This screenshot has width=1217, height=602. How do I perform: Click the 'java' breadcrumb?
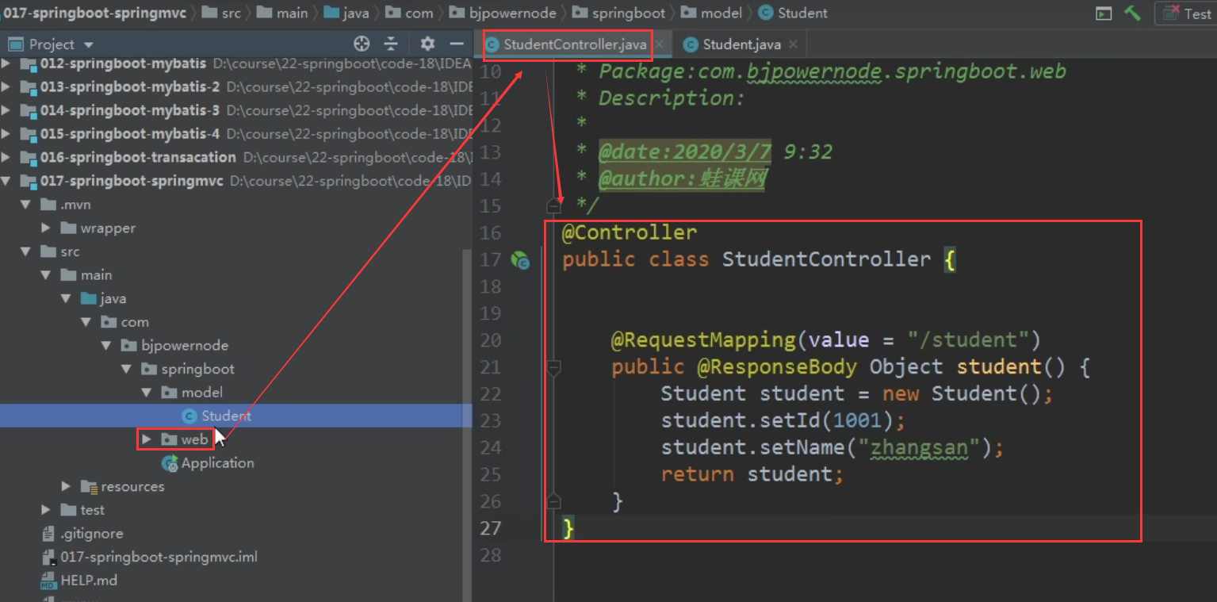[346, 13]
